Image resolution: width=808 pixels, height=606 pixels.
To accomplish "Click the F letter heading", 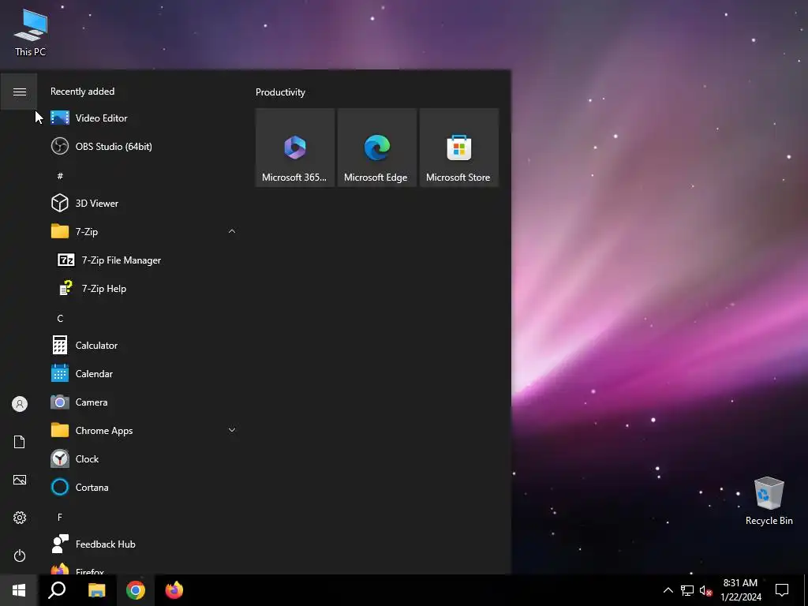I will click(x=60, y=517).
